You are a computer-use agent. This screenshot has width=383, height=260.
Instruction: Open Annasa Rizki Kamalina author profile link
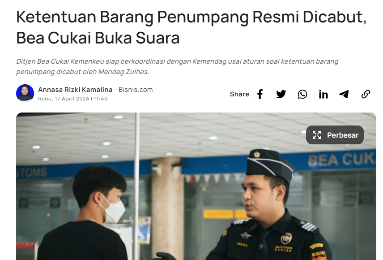click(75, 90)
